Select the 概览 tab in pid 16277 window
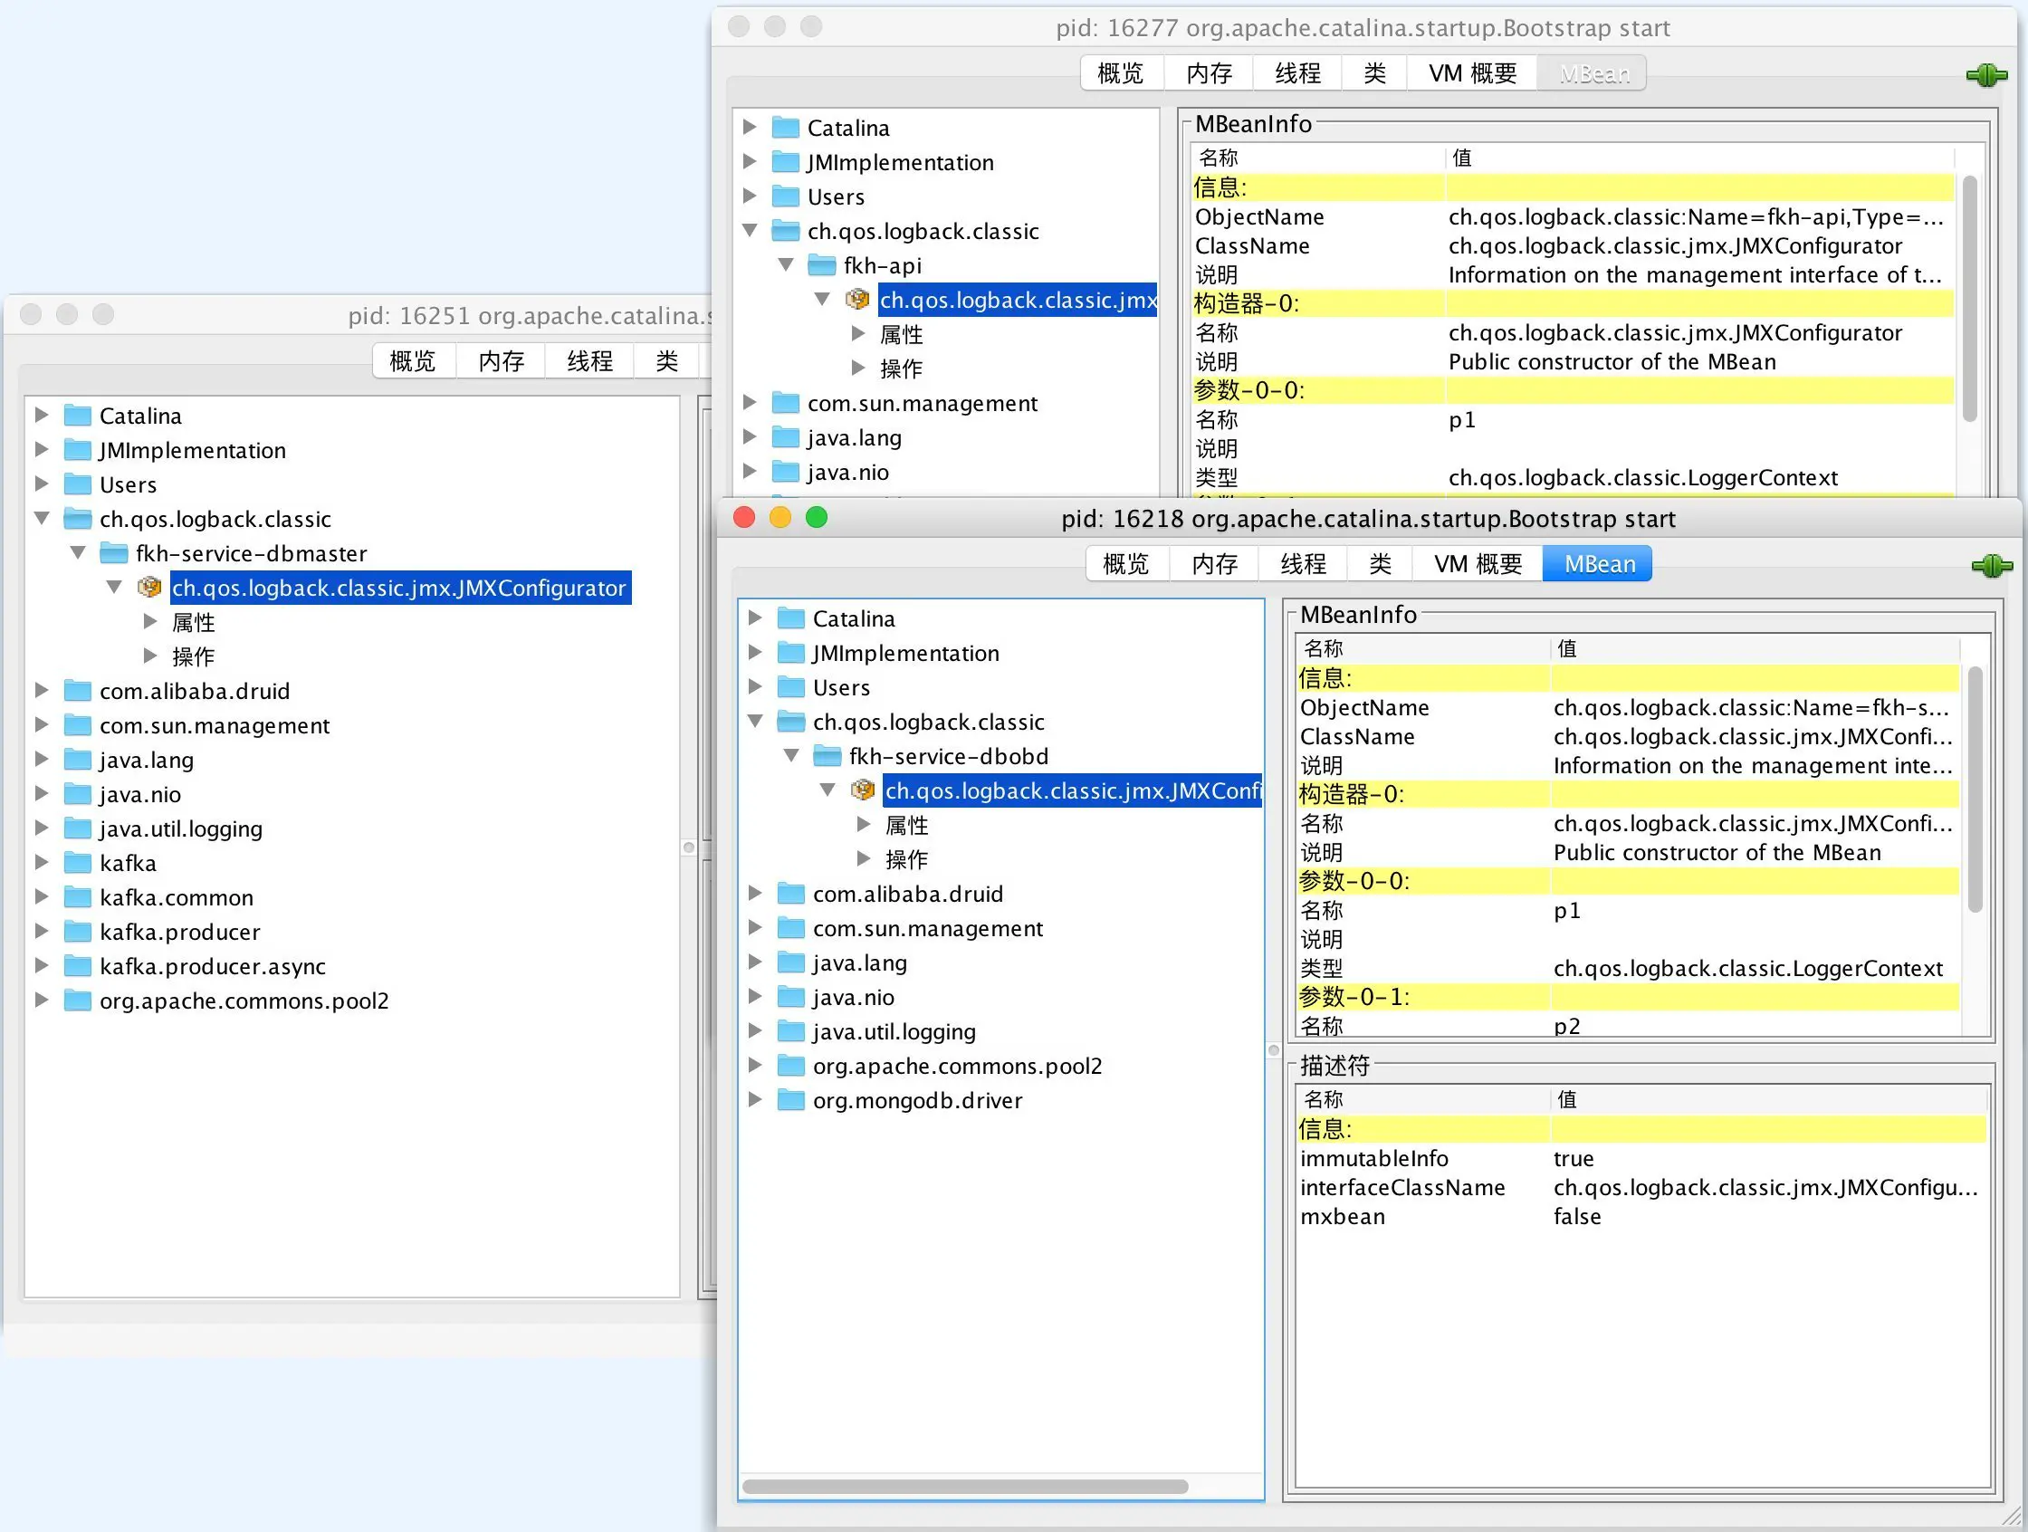 [1120, 73]
